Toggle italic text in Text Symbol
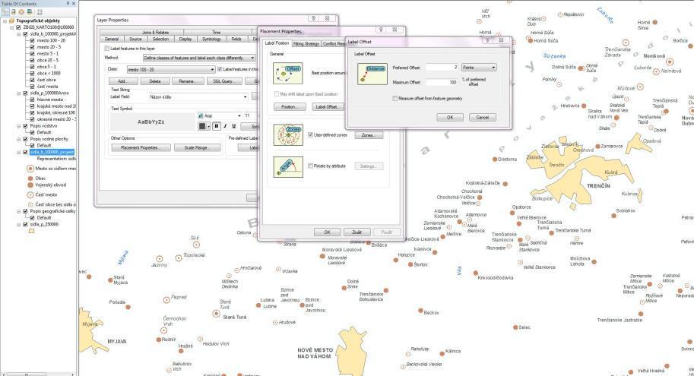Viewport: 694px width, 376px height. coord(225,126)
